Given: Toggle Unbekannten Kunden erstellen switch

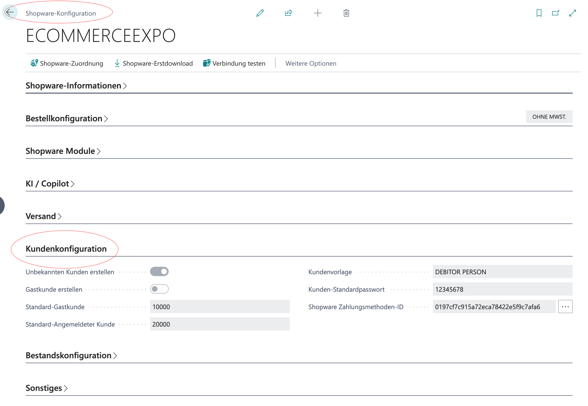Looking at the screenshot, I should tap(159, 272).
